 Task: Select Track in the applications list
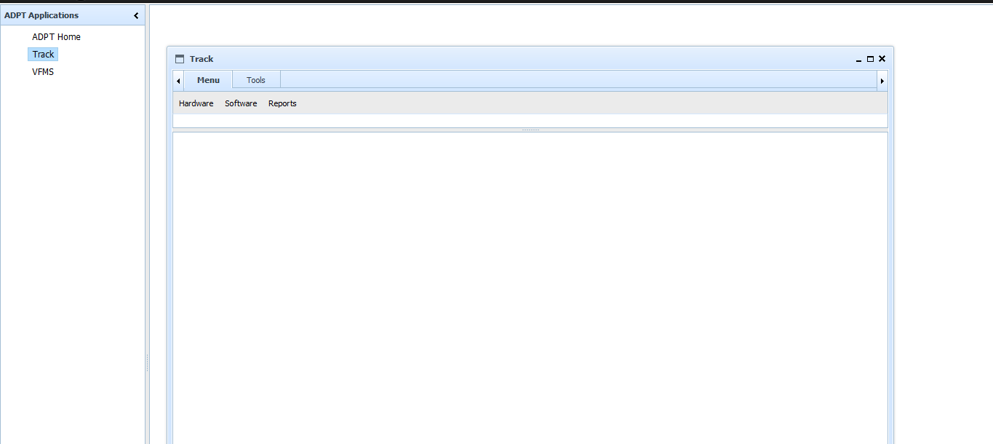point(43,54)
